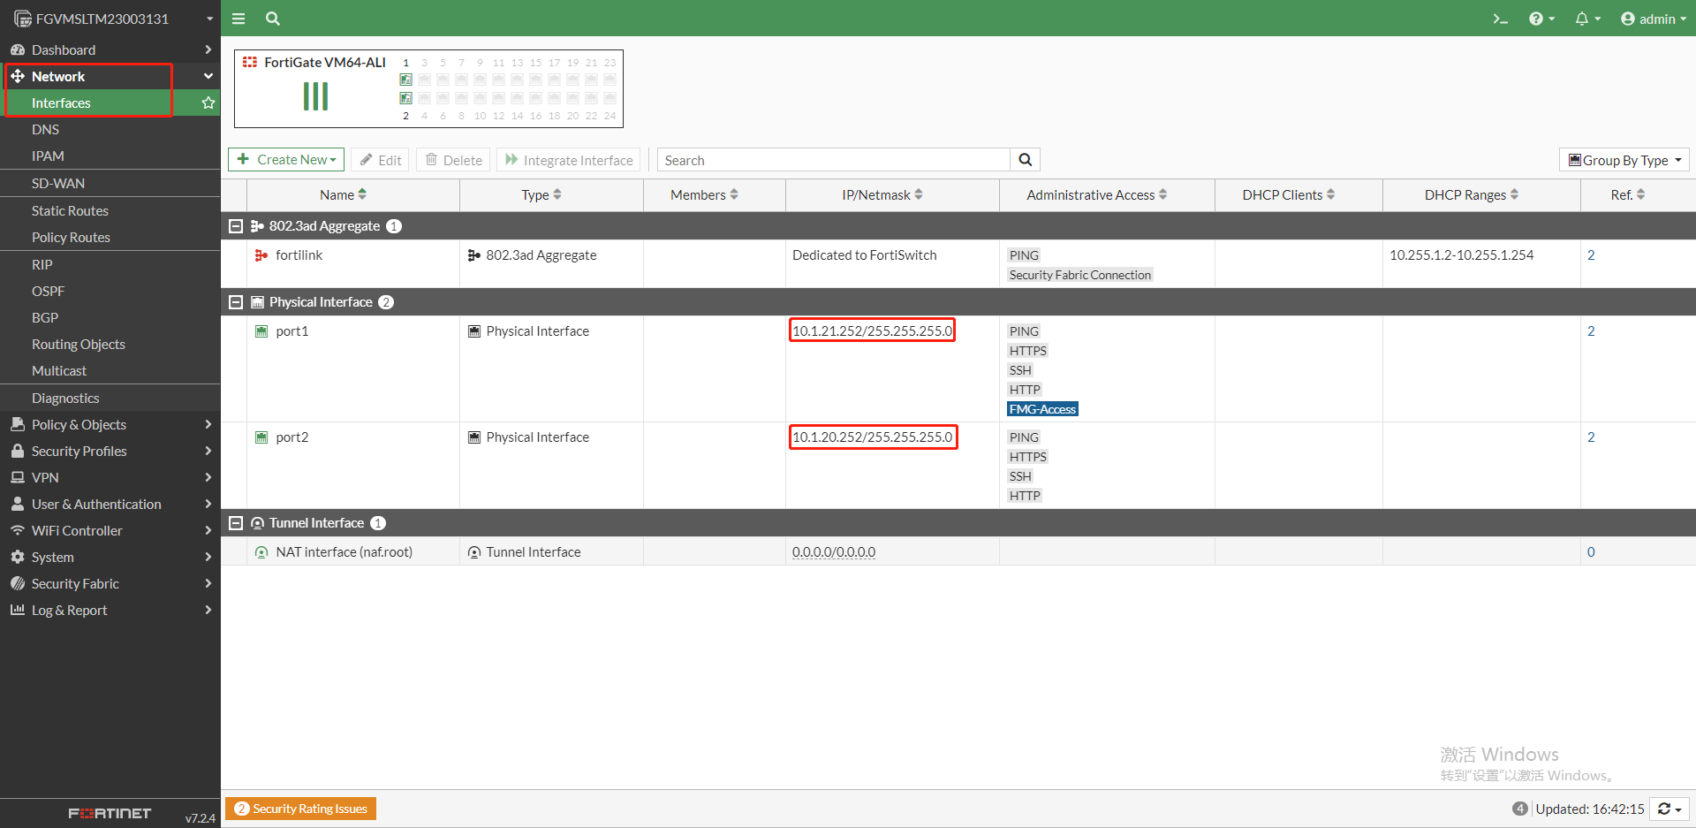This screenshot has height=828, width=1696.
Task: Click the help question mark icon
Action: [1537, 19]
